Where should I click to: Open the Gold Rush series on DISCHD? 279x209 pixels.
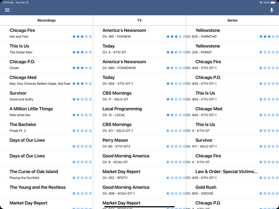coord(232,190)
